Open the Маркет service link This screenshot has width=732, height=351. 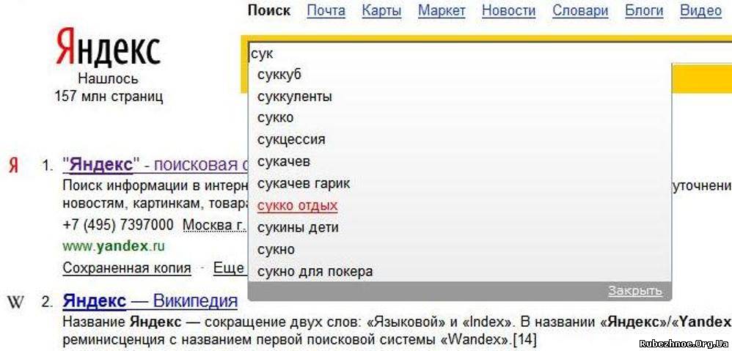pos(441,10)
